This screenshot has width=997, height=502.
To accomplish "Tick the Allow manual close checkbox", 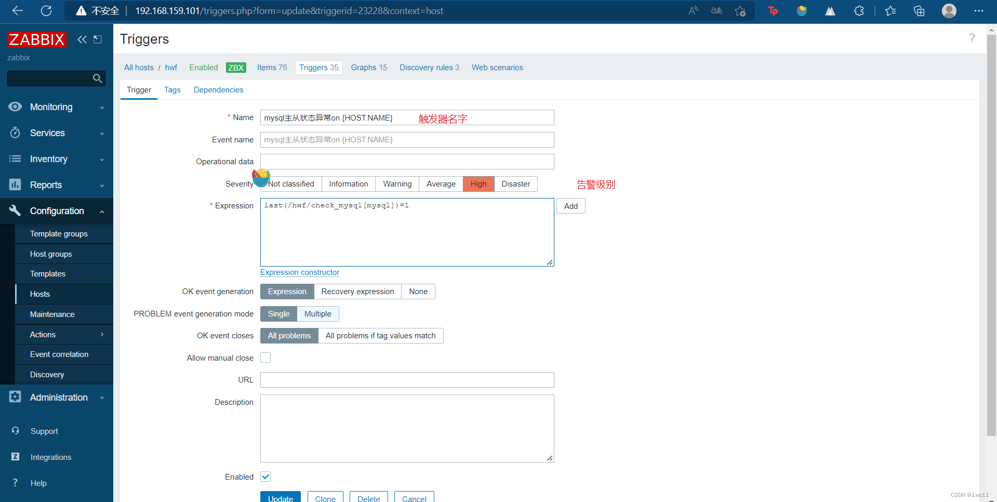I will 265,358.
